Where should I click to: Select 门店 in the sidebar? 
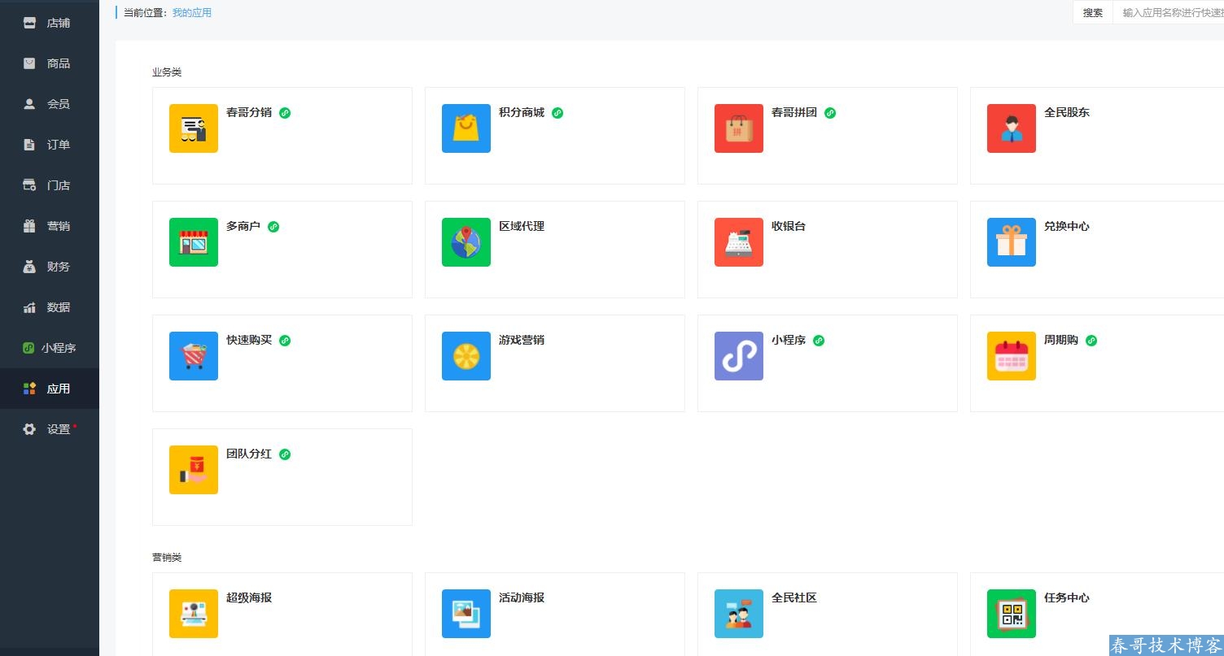50,185
